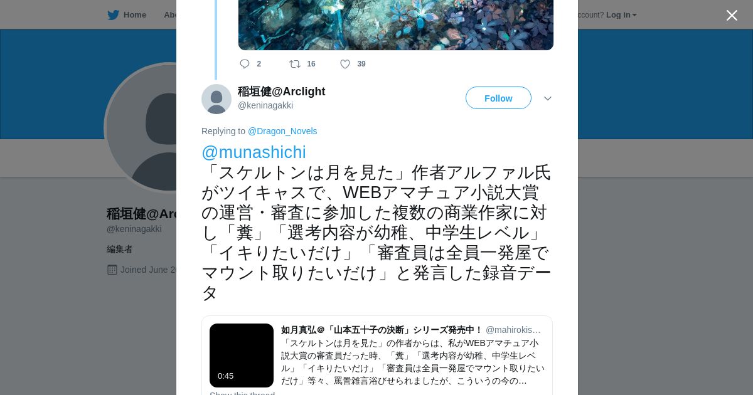Image resolution: width=753 pixels, height=395 pixels.
Task: Open the Log in dropdown arrow
Action: pyautogui.click(x=634, y=15)
